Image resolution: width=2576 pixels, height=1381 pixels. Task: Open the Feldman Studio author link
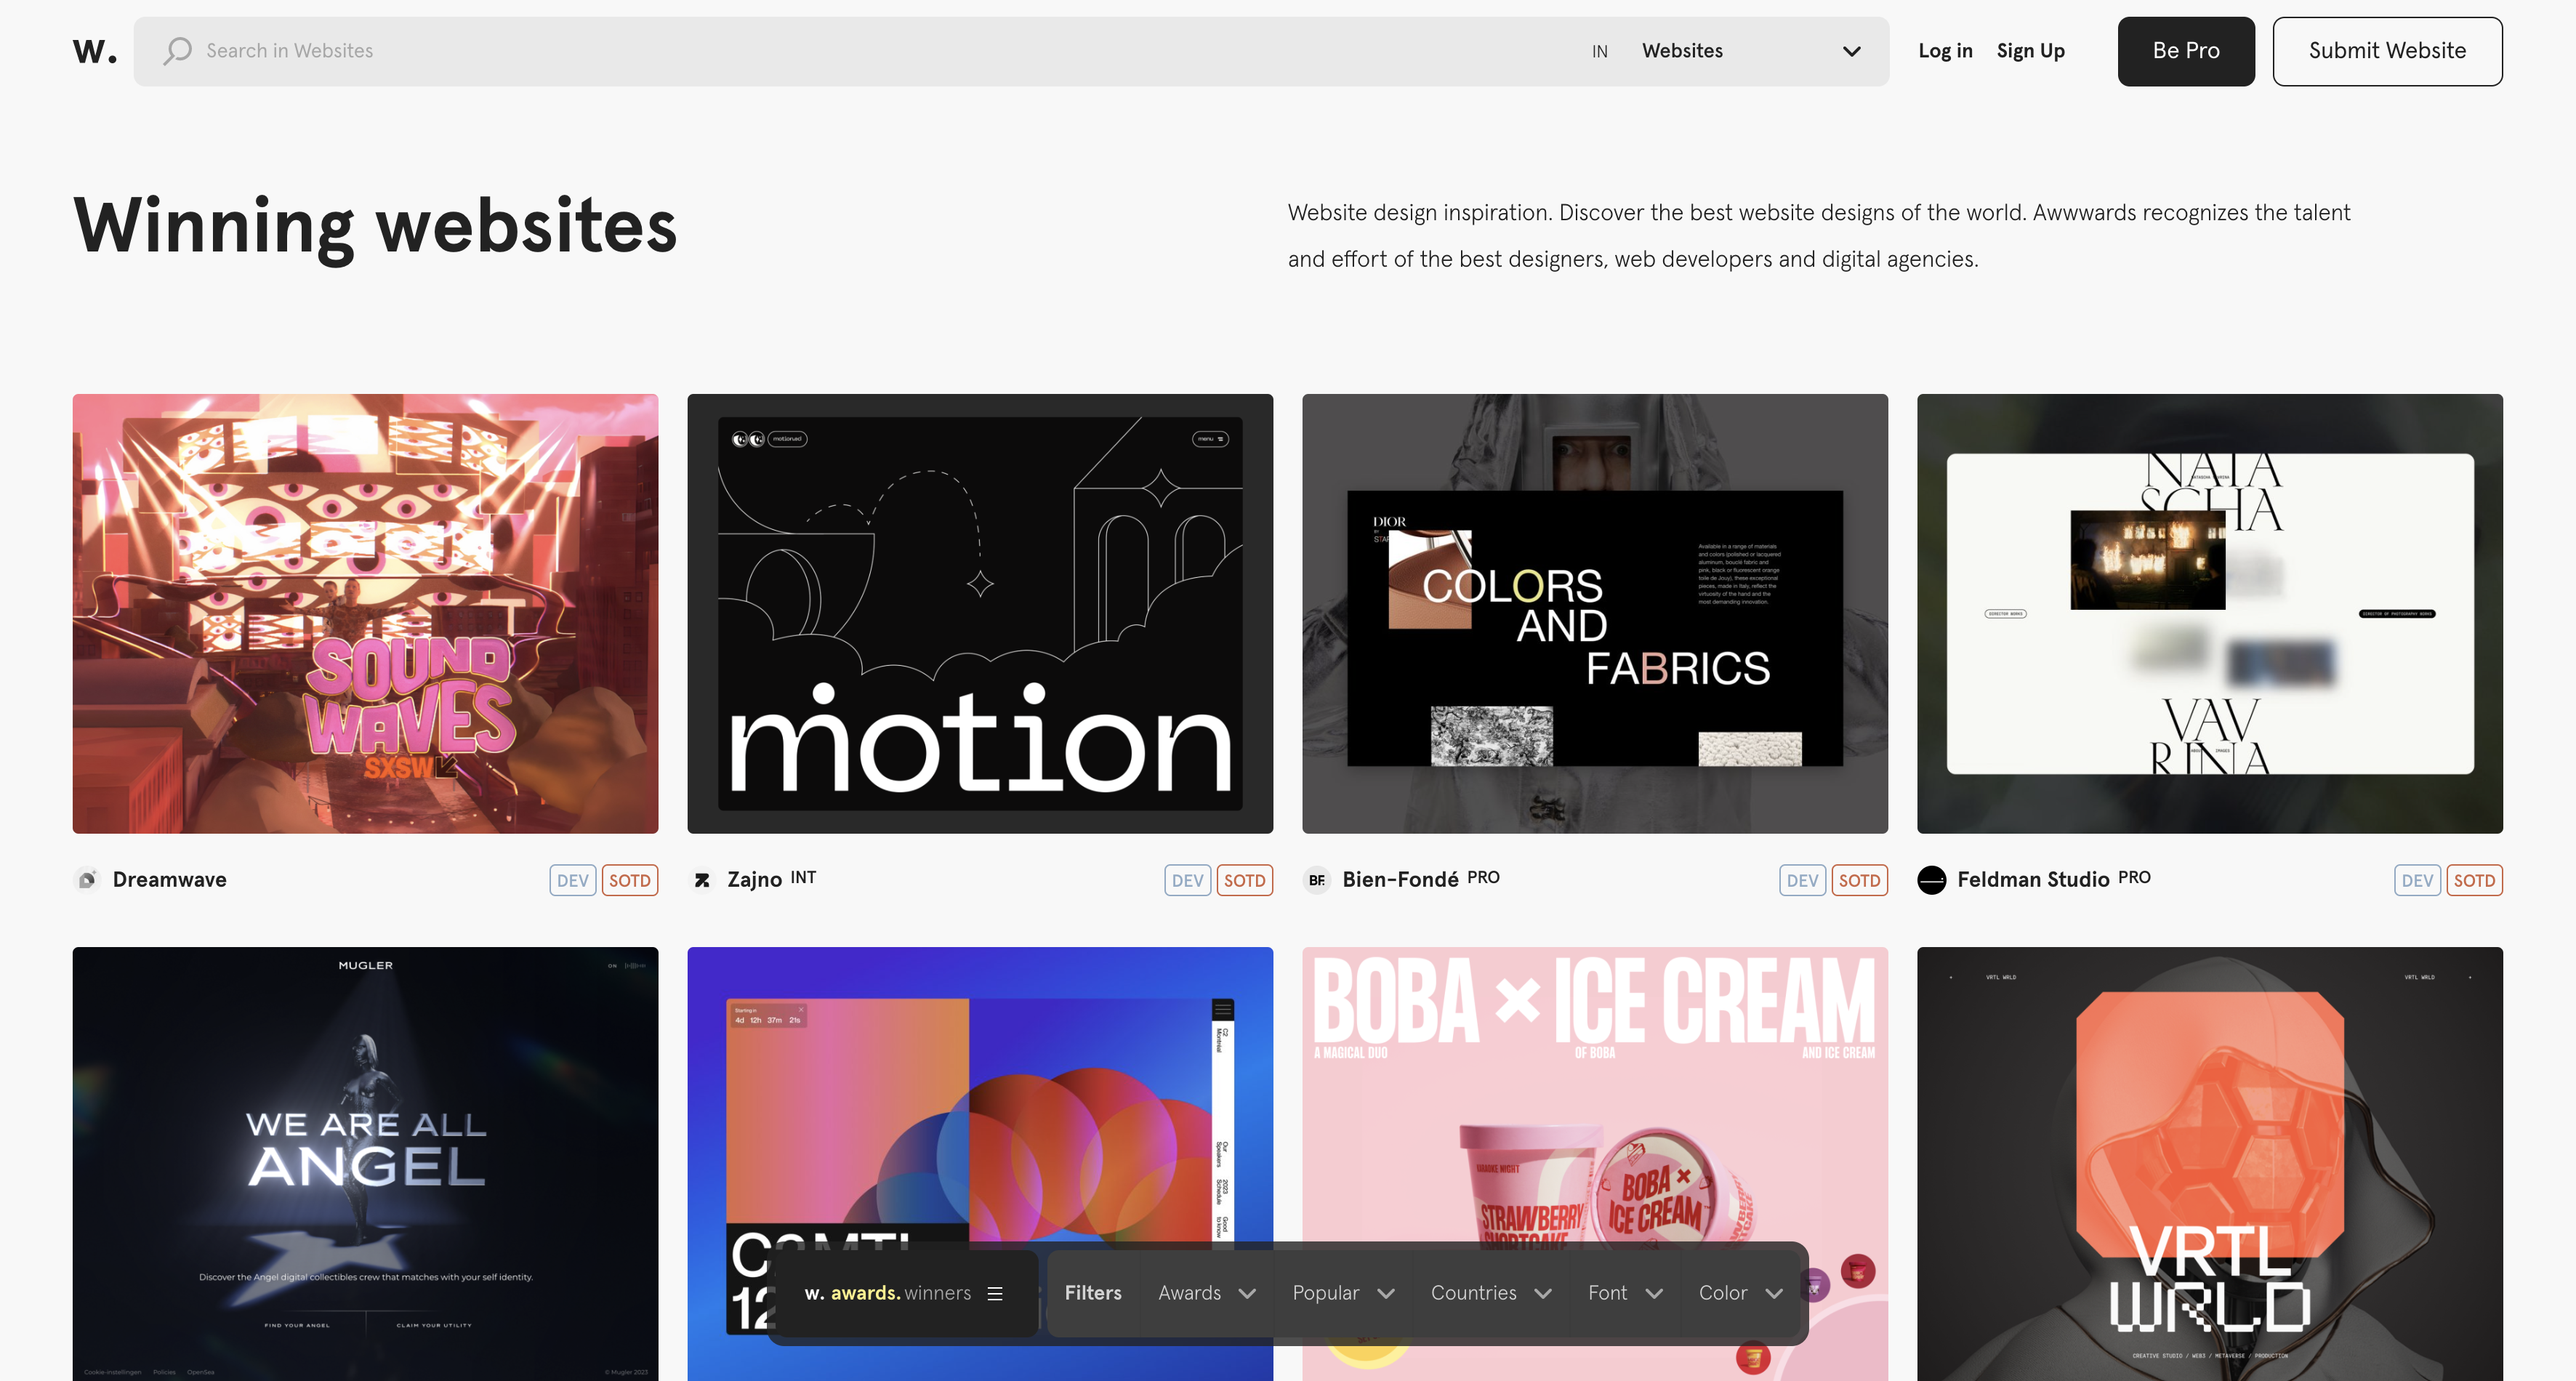[2033, 880]
